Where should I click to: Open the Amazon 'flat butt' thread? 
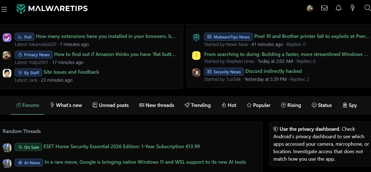click(115, 54)
